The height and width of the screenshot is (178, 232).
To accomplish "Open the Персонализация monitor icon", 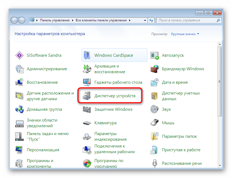I will (x=19, y=150).
